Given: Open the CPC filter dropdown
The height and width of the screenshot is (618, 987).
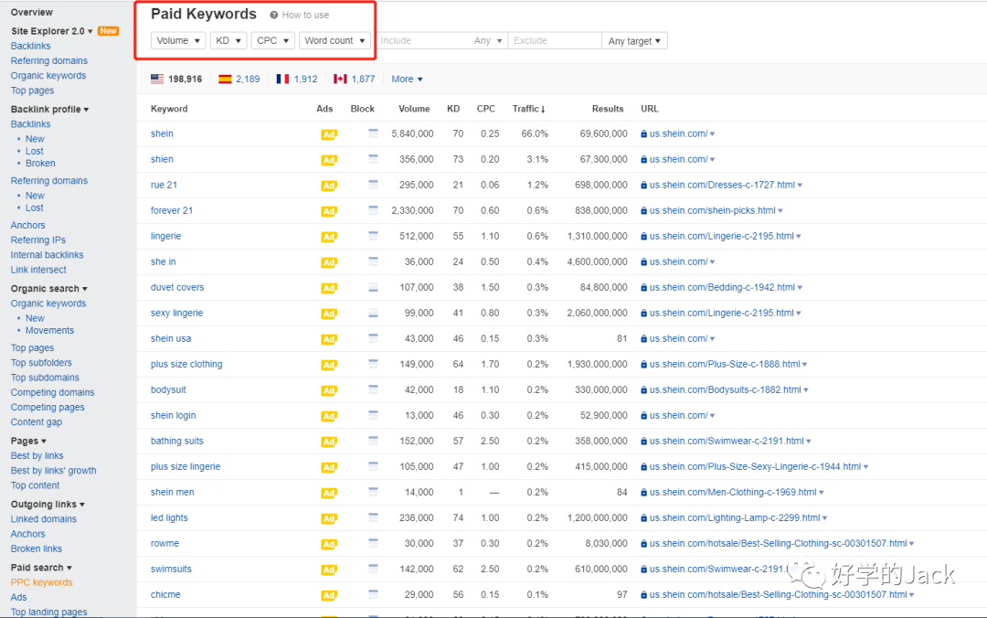Looking at the screenshot, I should (x=272, y=40).
